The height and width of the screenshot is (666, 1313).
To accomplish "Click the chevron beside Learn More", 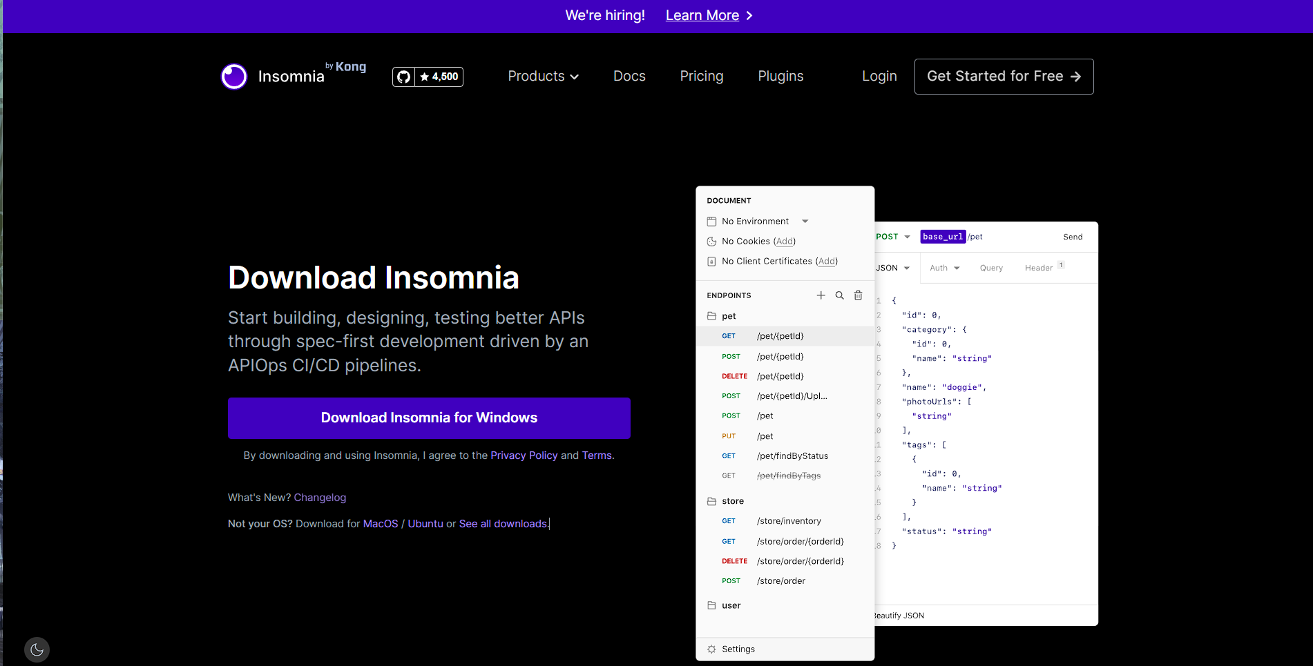I will (749, 15).
